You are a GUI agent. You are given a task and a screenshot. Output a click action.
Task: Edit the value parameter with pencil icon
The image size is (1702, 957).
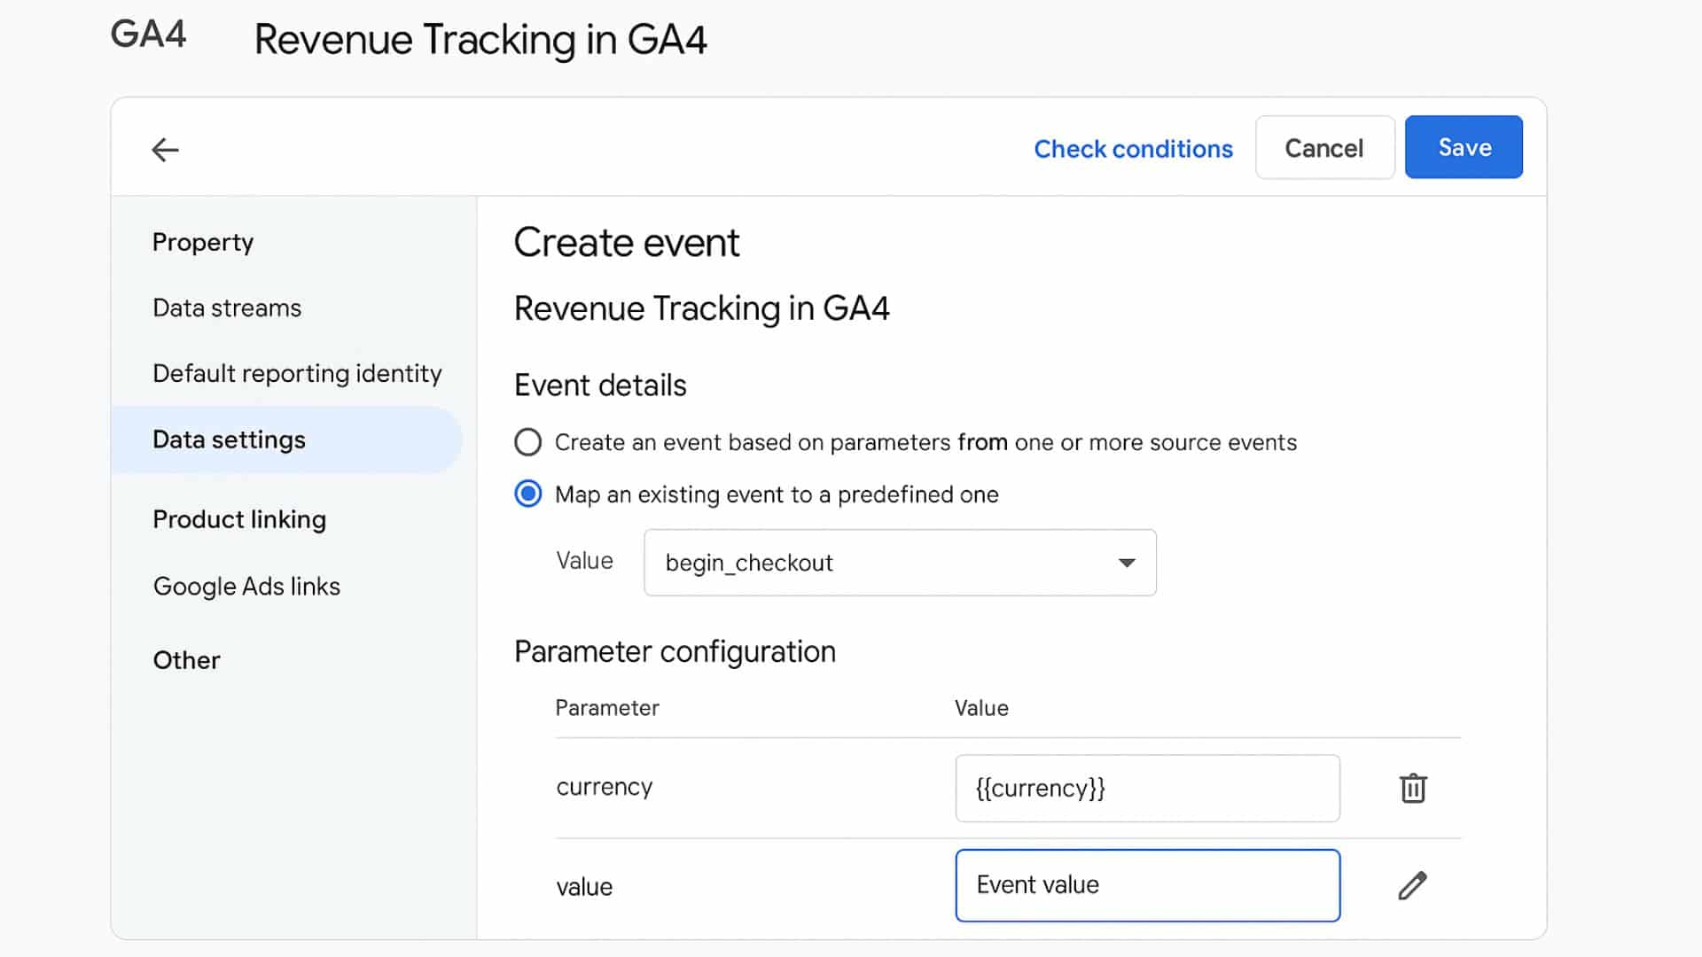[x=1413, y=885]
